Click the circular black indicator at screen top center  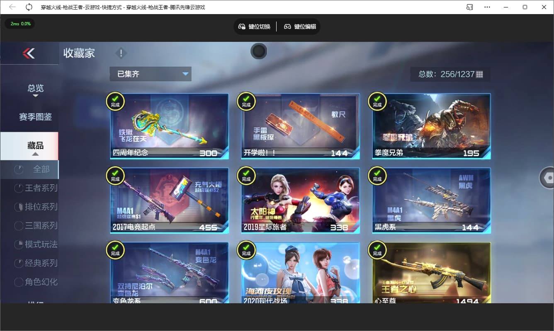tap(259, 51)
